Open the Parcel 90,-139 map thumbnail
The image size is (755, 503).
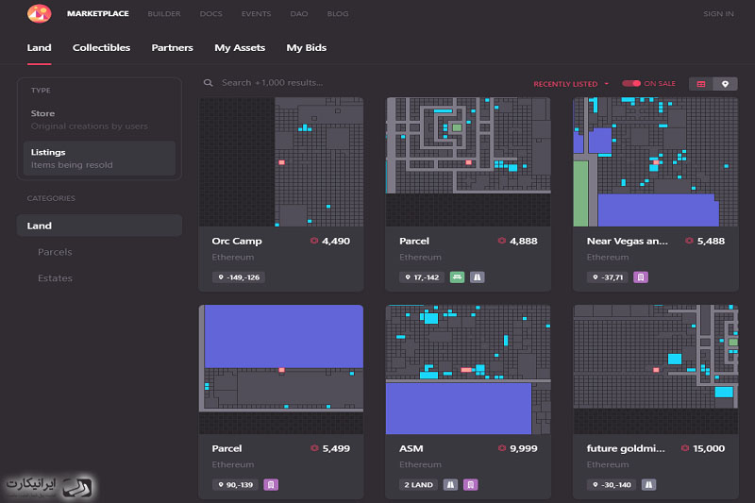[x=280, y=369]
